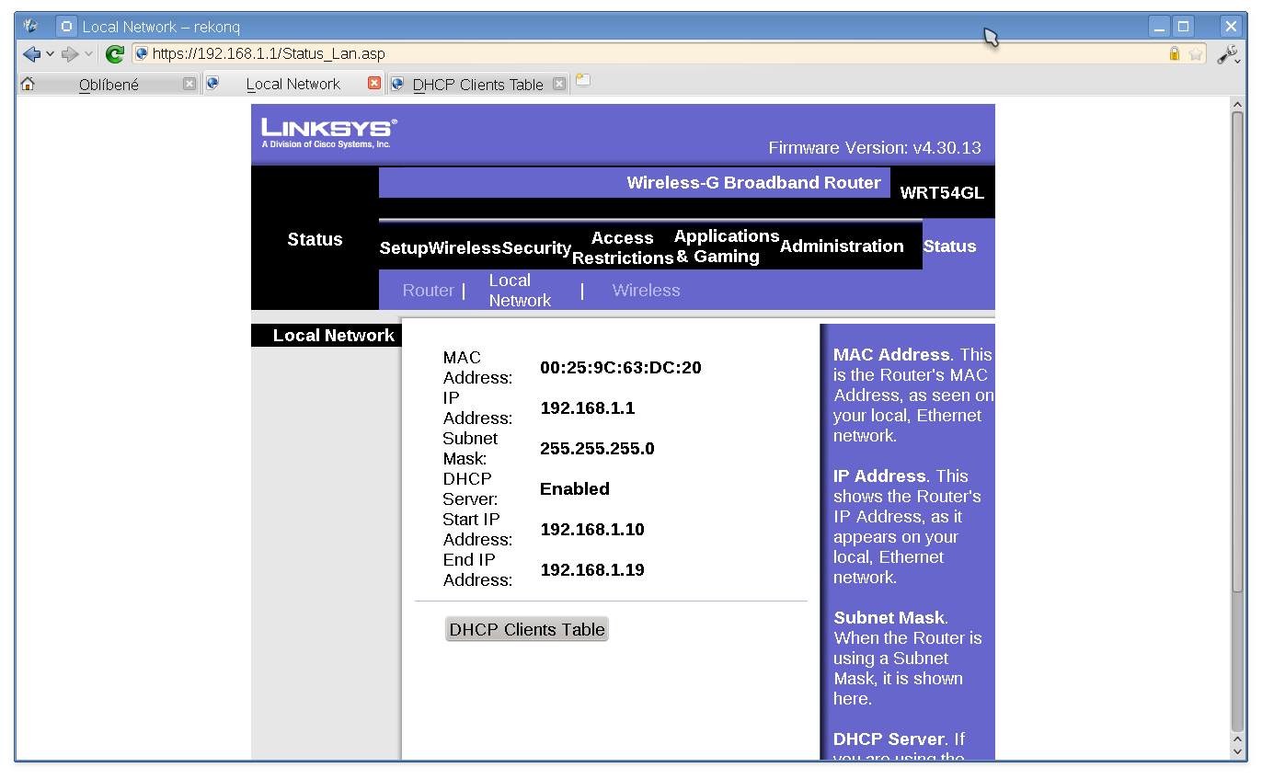Click the Wireless-G Broadband Router heading
The image size is (1262, 779).
[x=754, y=183]
